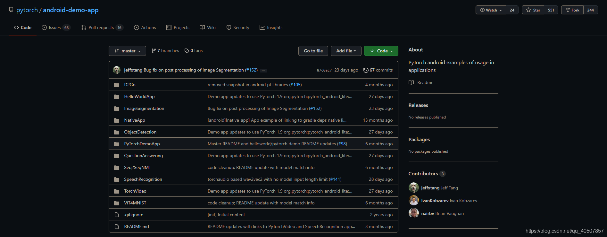This screenshot has height=237, width=607.
Task: Open the .gitignore file name
Action: tap(134, 215)
